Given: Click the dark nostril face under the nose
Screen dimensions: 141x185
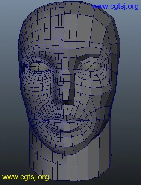Looking at the screenshot, I should 68,102.
